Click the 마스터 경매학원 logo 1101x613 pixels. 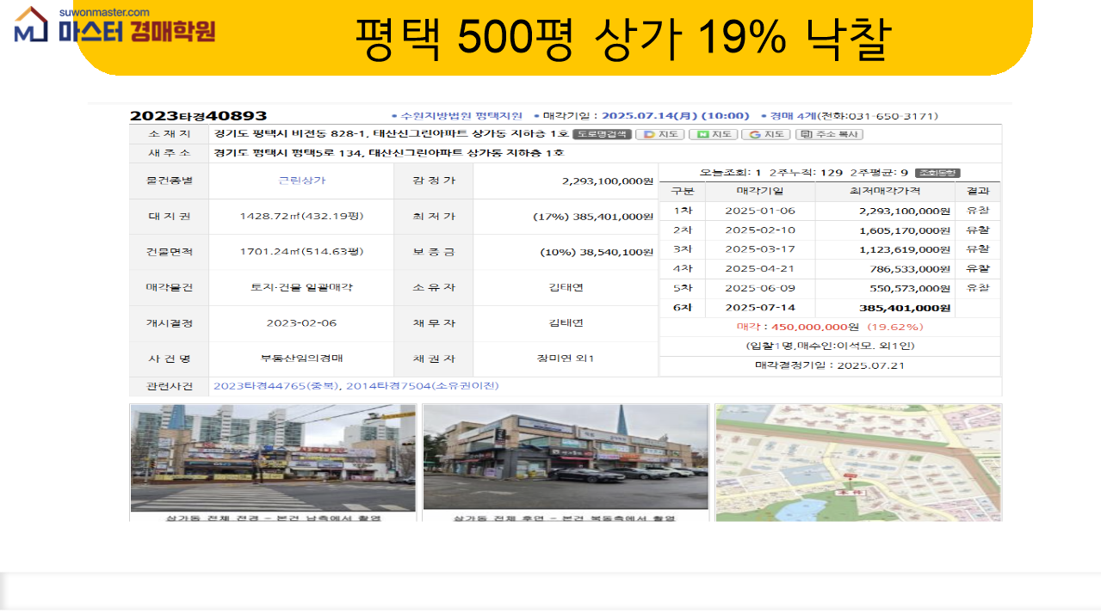(x=114, y=28)
